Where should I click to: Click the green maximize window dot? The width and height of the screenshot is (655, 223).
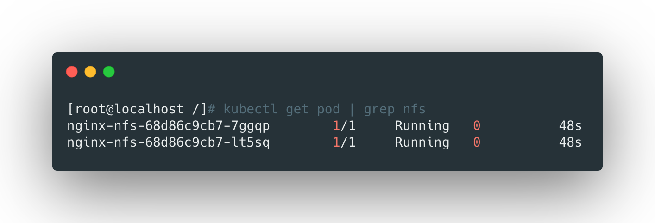[x=109, y=72]
